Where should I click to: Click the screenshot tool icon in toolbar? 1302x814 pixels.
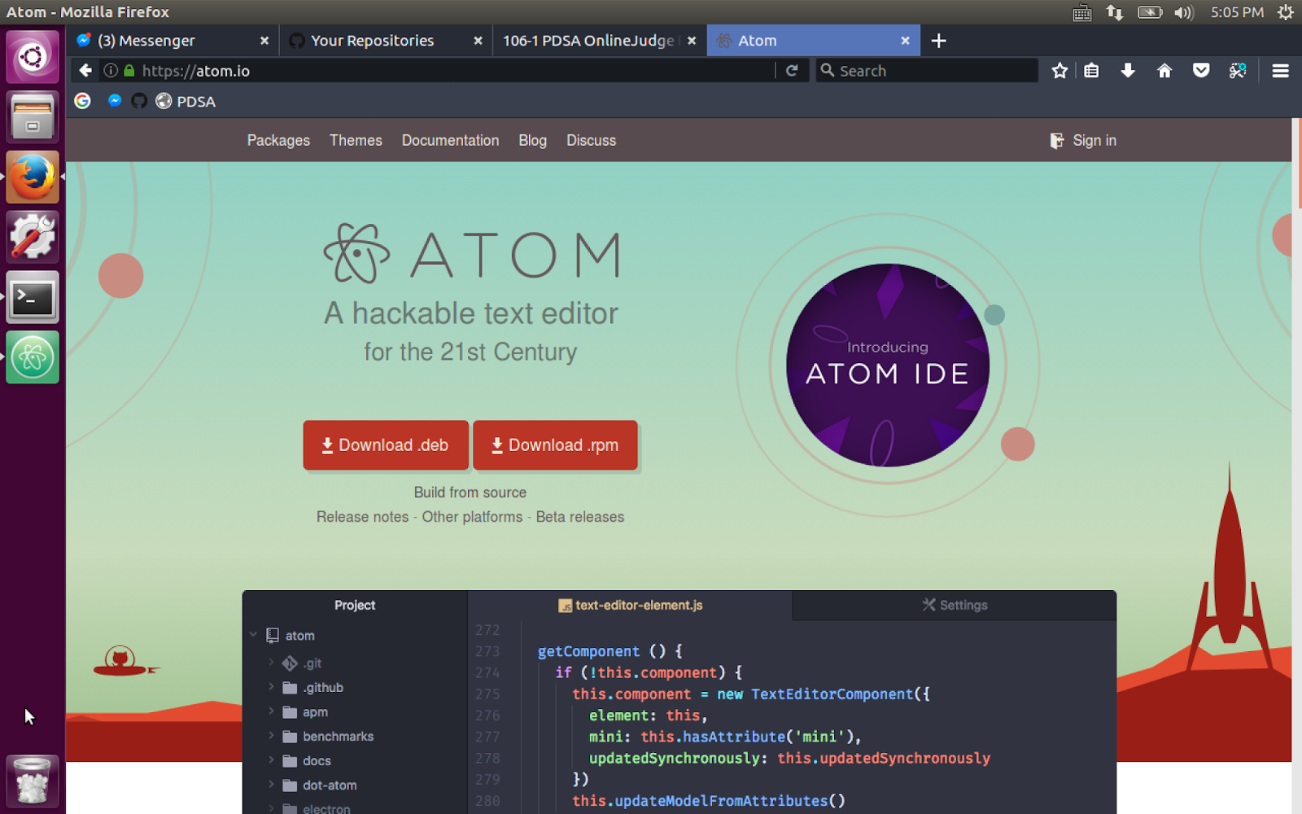[x=1238, y=71]
